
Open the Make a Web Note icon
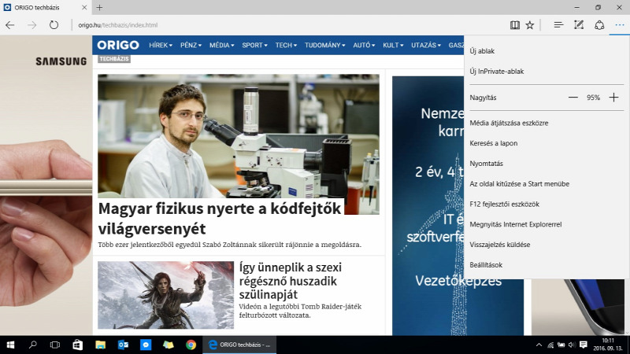[579, 25]
